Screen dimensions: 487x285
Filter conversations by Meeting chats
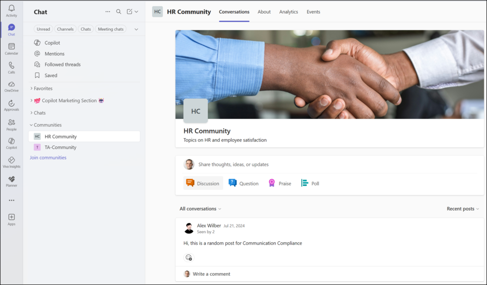110,28
